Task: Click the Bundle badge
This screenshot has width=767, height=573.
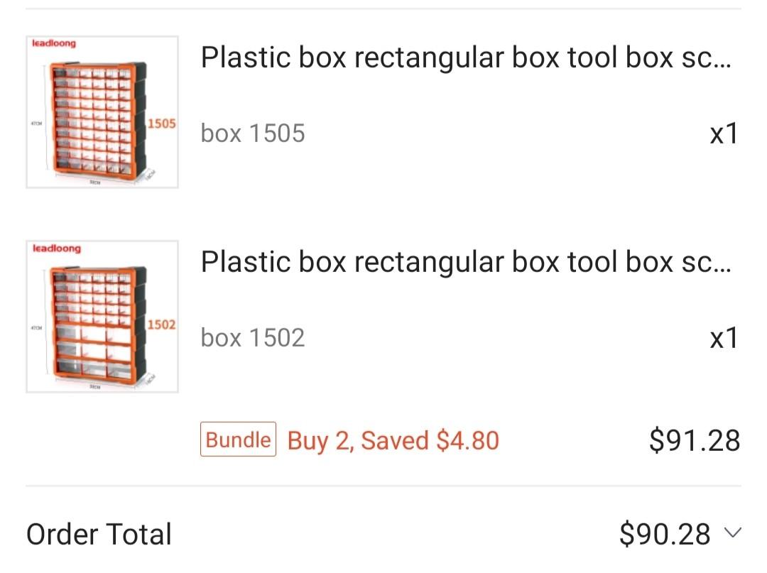Action: coord(238,439)
